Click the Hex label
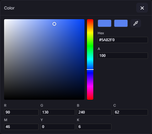The height and width of the screenshot is (134, 152). coord(101,33)
